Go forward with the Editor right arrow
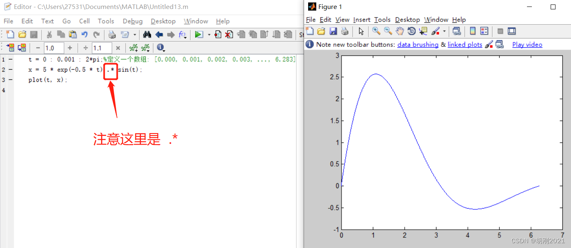The width and height of the screenshot is (571, 248). pyautogui.click(x=171, y=35)
